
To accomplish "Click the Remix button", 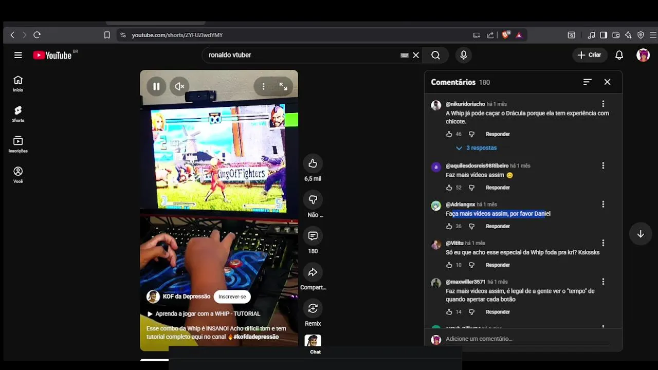I will click(x=313, y=308).
